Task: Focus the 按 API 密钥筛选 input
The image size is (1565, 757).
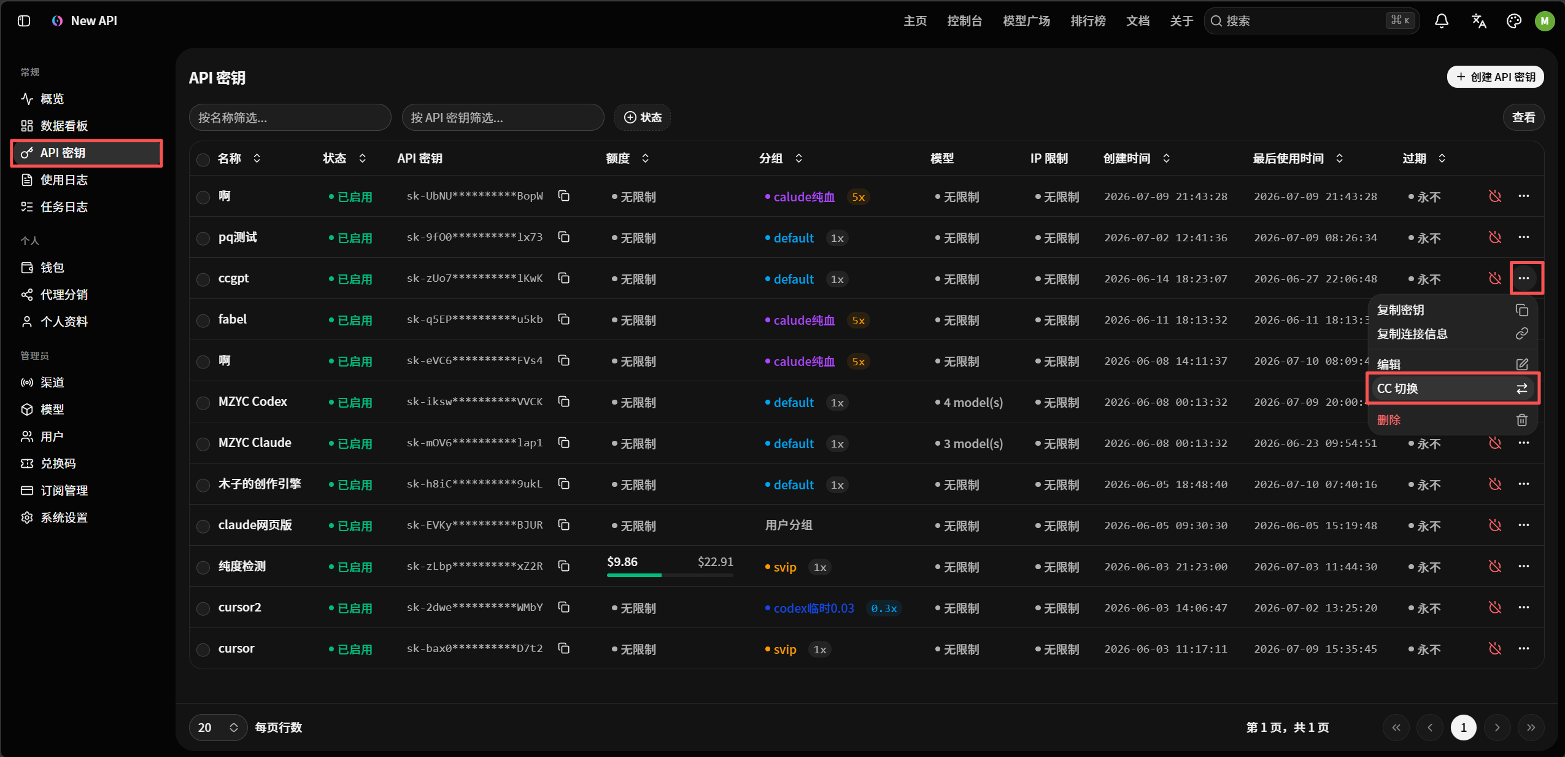Action: [x=503, y=117]
